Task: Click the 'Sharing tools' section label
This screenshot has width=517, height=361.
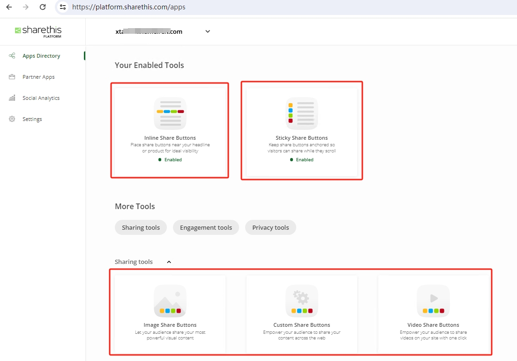Action: pos(134,262)
